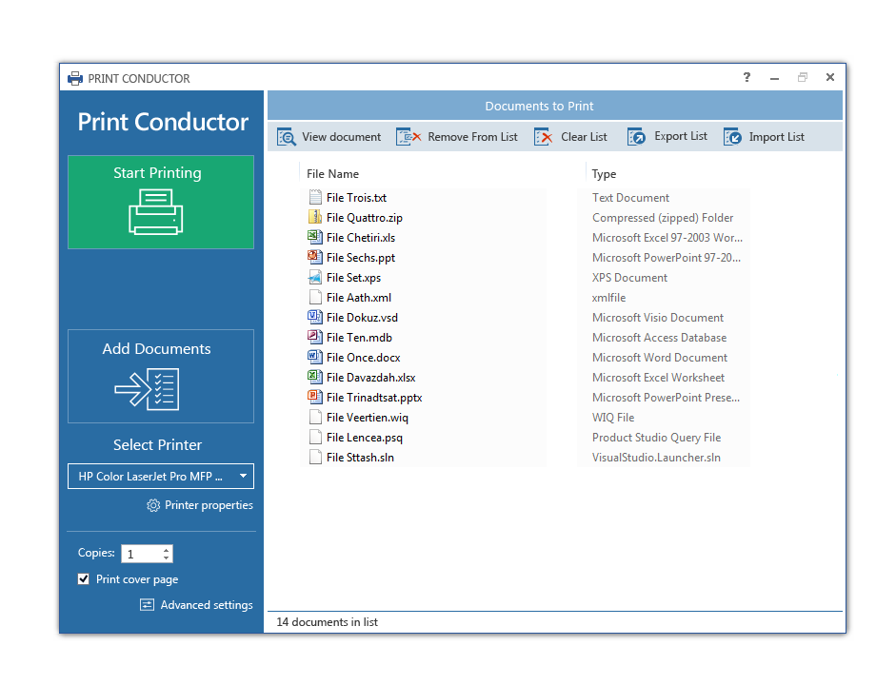Click the zip folder icon of File Quattro.zip

315,217
